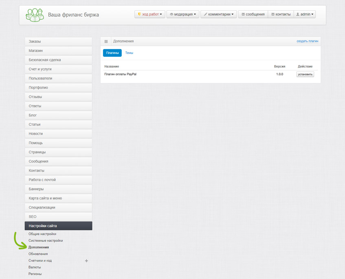Image resolution: width=345 pixels, height=279 pixels.
Task: Open Заказы in the sidebar
Action: pos(59,42)
